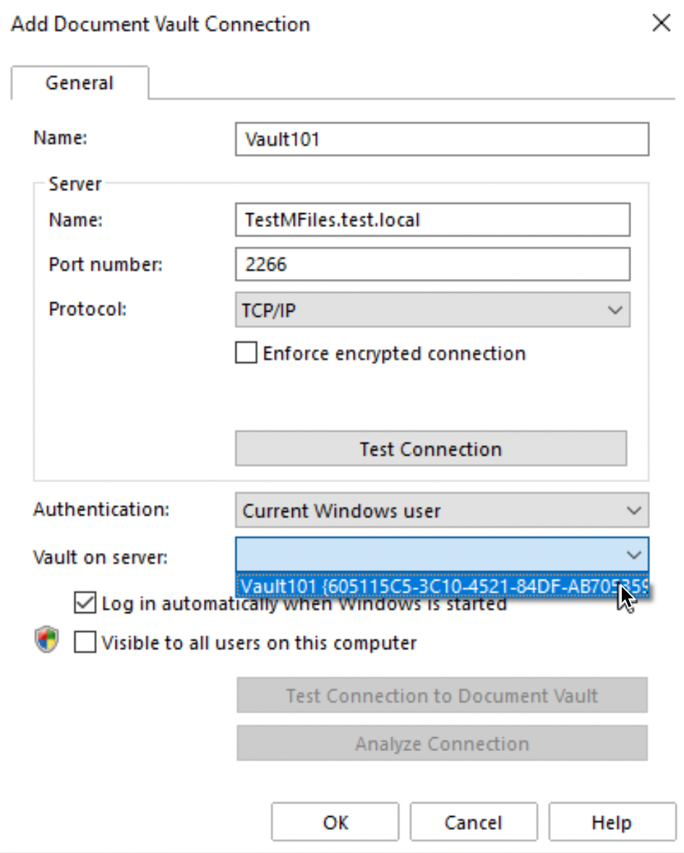Click the server Name field TestMFiles.test.local
Viewport: 684px width, 853px height.
(432, 220)
